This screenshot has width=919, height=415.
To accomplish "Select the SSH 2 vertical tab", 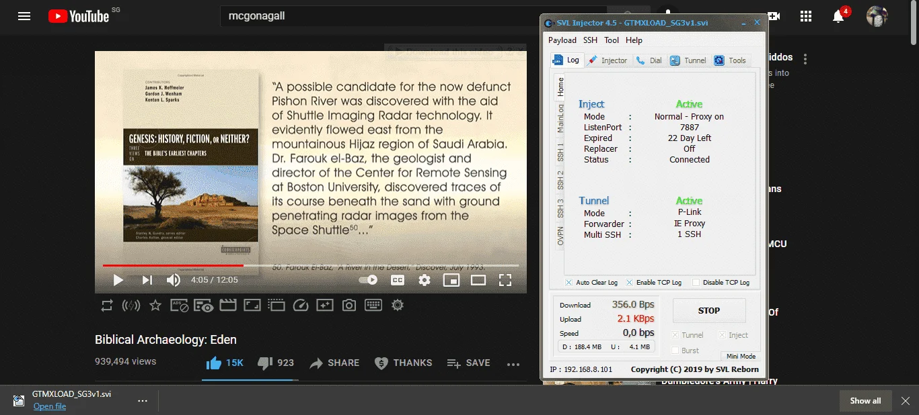I will (560, 180).
